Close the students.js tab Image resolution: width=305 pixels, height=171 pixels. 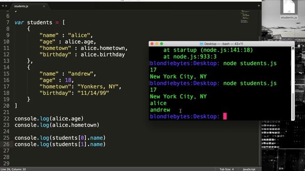click(44, 6)
